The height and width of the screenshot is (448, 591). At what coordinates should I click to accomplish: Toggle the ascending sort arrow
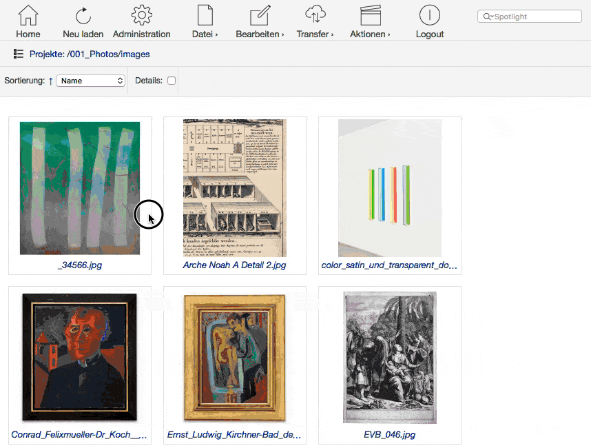click(50, 81)
